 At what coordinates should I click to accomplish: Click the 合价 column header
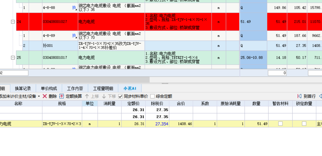[181, 104]
